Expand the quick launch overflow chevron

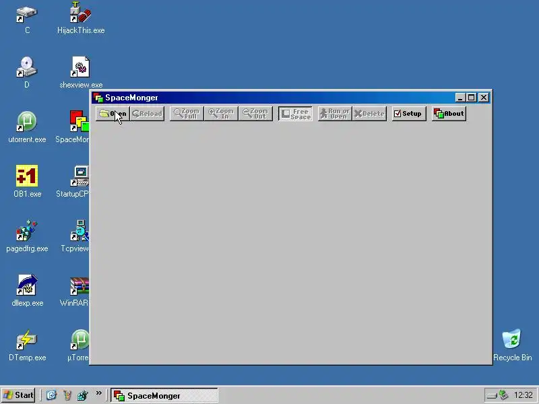[98, 393]
